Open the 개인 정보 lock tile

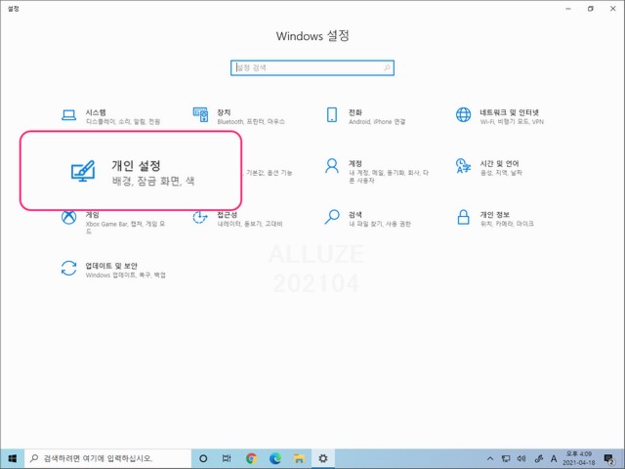coord(495,219)
